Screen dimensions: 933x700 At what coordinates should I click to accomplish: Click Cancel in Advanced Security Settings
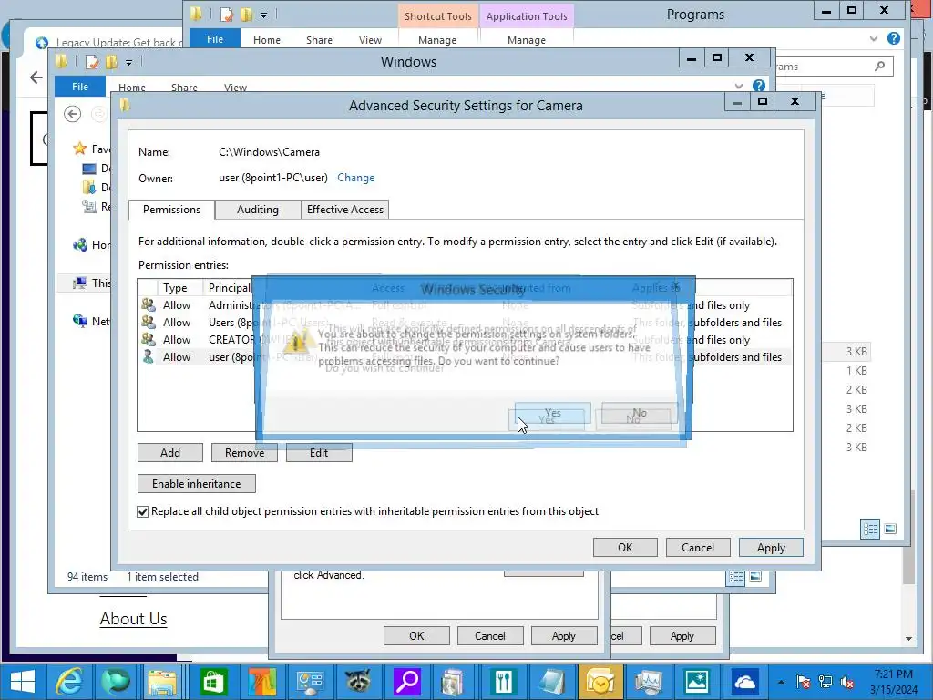(697, 547)
